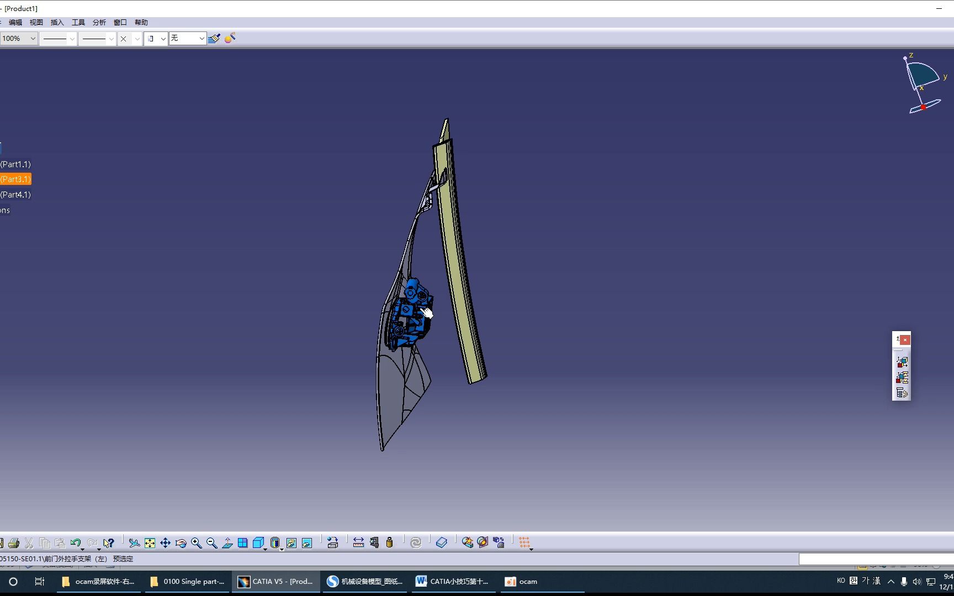Click the Measure Between ruler icon
This screenshot has width=954, height=596.
tap(358, 543)
